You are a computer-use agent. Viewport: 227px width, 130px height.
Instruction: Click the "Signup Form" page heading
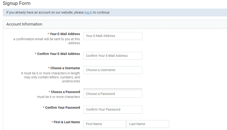[x=16, y=3]
